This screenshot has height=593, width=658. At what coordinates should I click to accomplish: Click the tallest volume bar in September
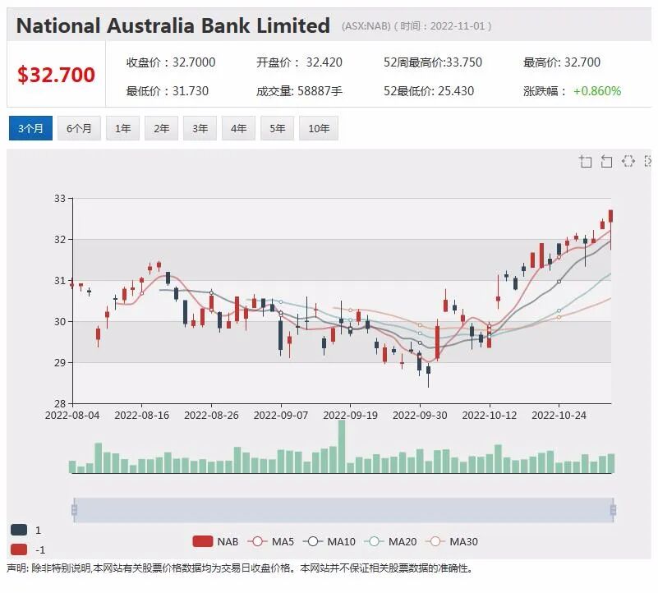pyautogui.click(x=342, y=447)
